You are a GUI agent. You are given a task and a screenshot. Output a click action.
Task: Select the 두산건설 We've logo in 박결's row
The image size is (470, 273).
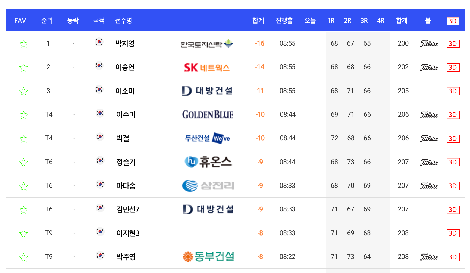point(207,138)
